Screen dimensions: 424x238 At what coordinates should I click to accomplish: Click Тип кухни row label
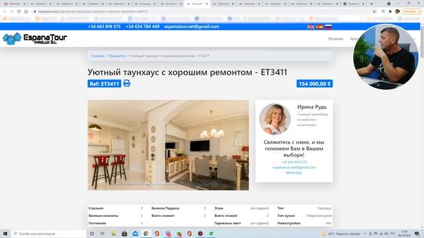[x=286, y=216]
